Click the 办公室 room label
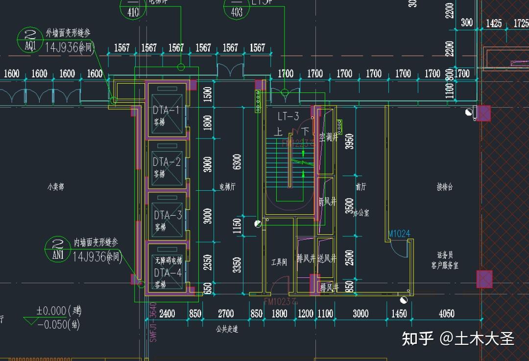The image size is (529, 361). (361, 213)
